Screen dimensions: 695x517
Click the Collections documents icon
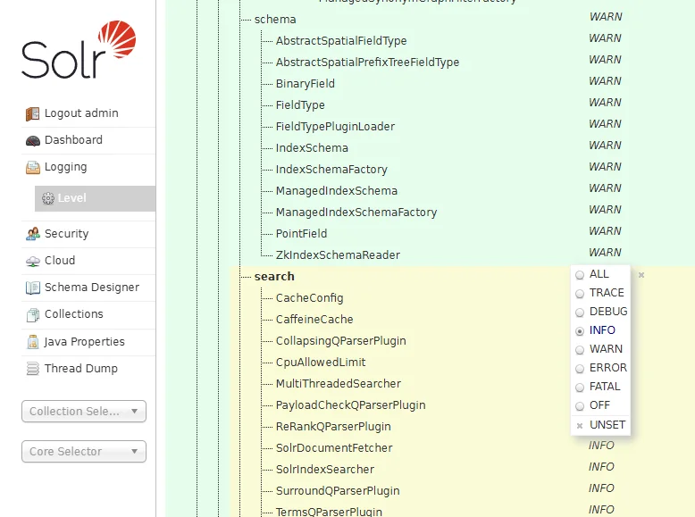tap(33, 314)
